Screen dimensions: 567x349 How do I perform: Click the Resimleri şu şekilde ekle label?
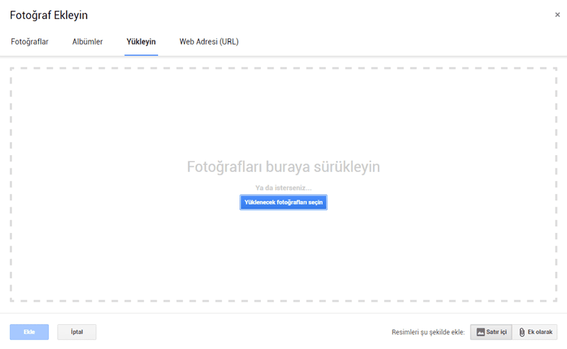point(427,332)
